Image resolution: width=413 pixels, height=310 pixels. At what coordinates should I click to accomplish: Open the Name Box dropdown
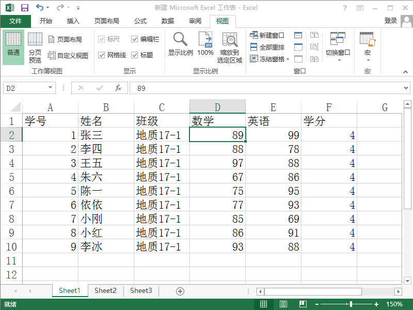[50, 87]
